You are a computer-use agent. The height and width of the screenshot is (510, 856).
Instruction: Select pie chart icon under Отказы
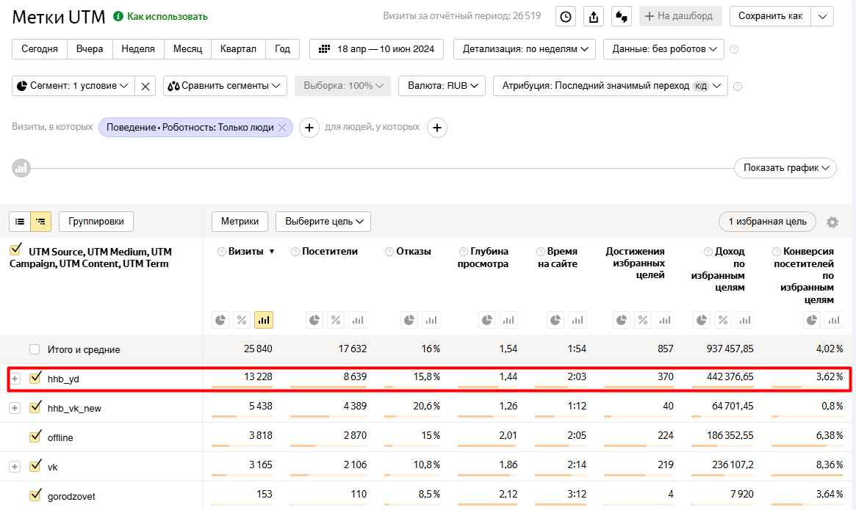[x=409, y=320]
